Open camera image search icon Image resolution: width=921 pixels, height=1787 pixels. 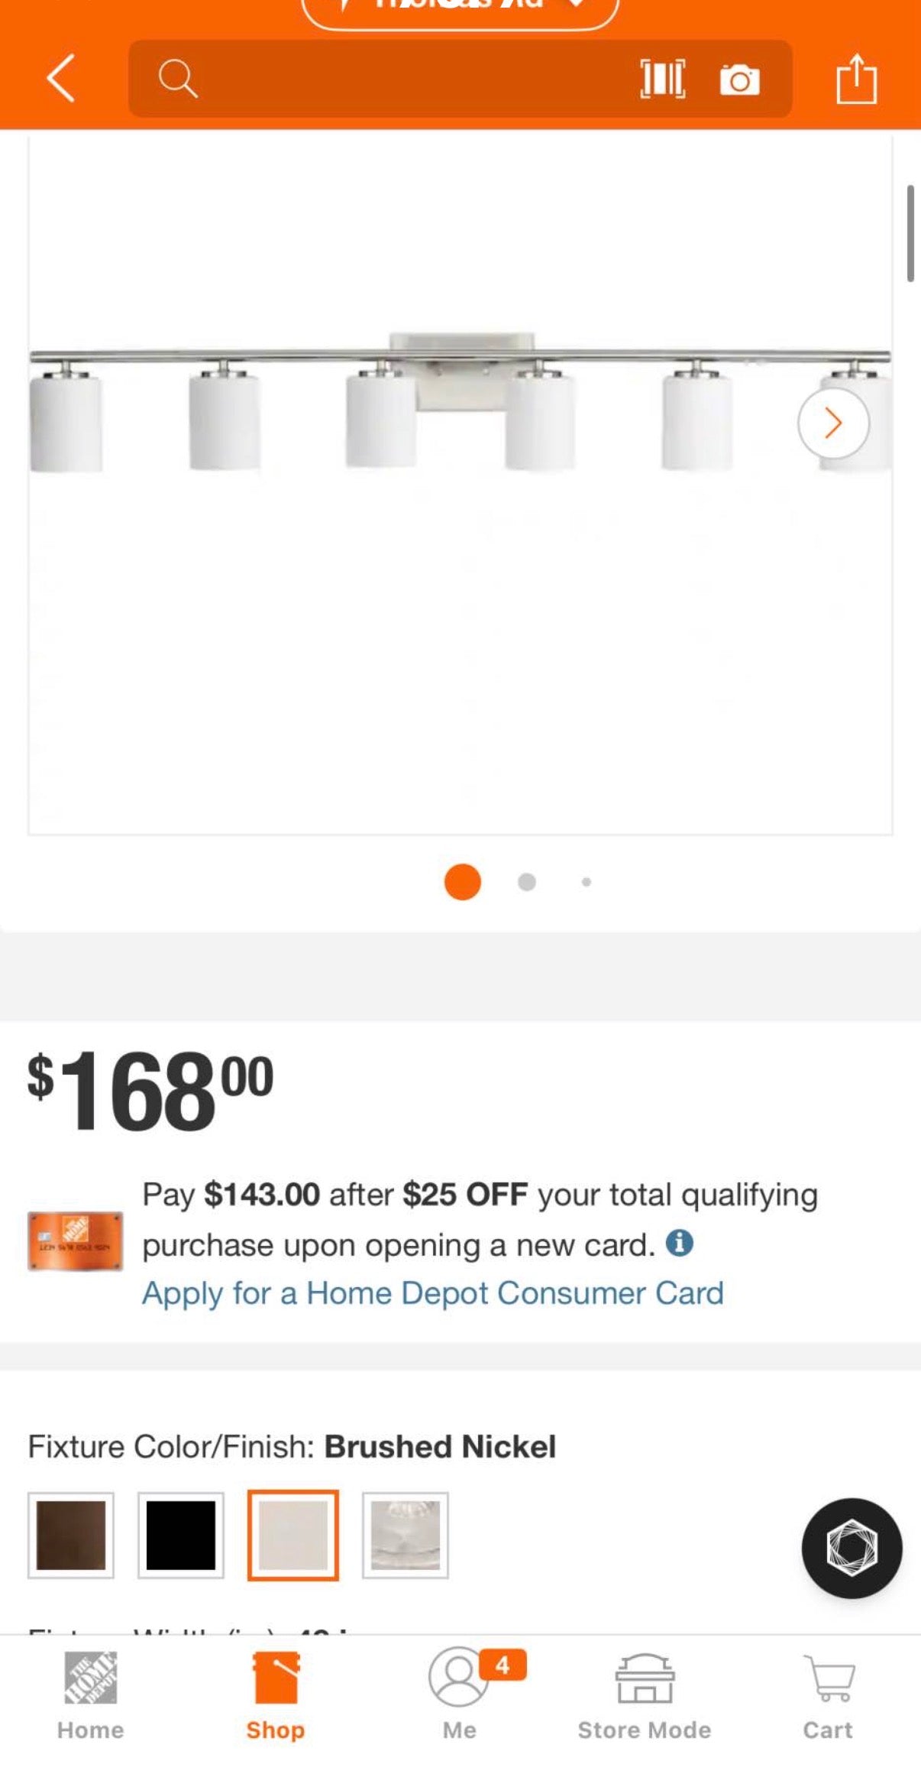pyautogui.click(x=739, y=79)
